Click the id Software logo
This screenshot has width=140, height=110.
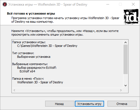tap(131, 17)
